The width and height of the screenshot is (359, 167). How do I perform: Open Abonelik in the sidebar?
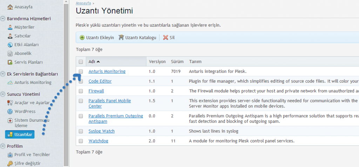[23, 54]
